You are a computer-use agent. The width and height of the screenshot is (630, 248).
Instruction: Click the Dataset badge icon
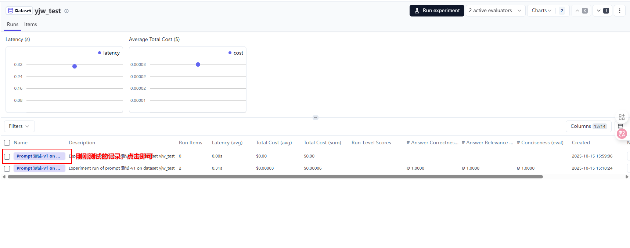(11, 11)
